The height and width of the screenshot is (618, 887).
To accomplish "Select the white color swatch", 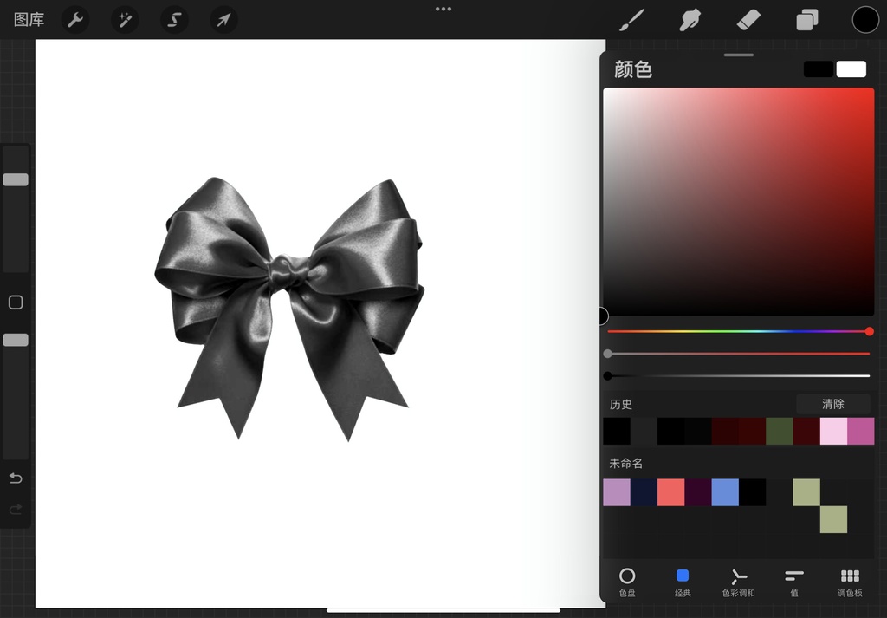I will point(851,68).
